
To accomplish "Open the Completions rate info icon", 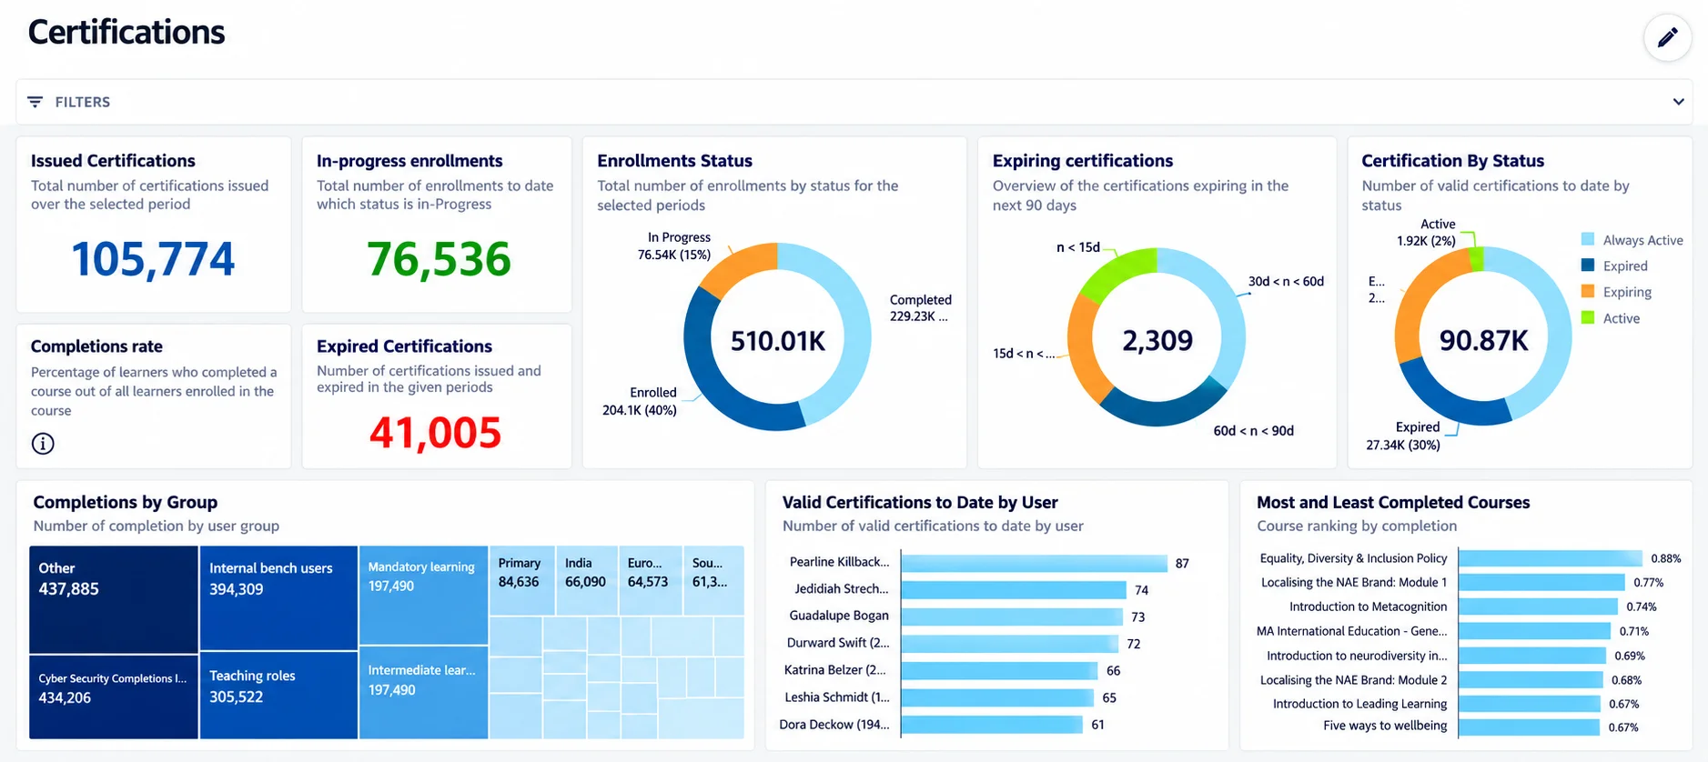I will (x=43, y=444).
